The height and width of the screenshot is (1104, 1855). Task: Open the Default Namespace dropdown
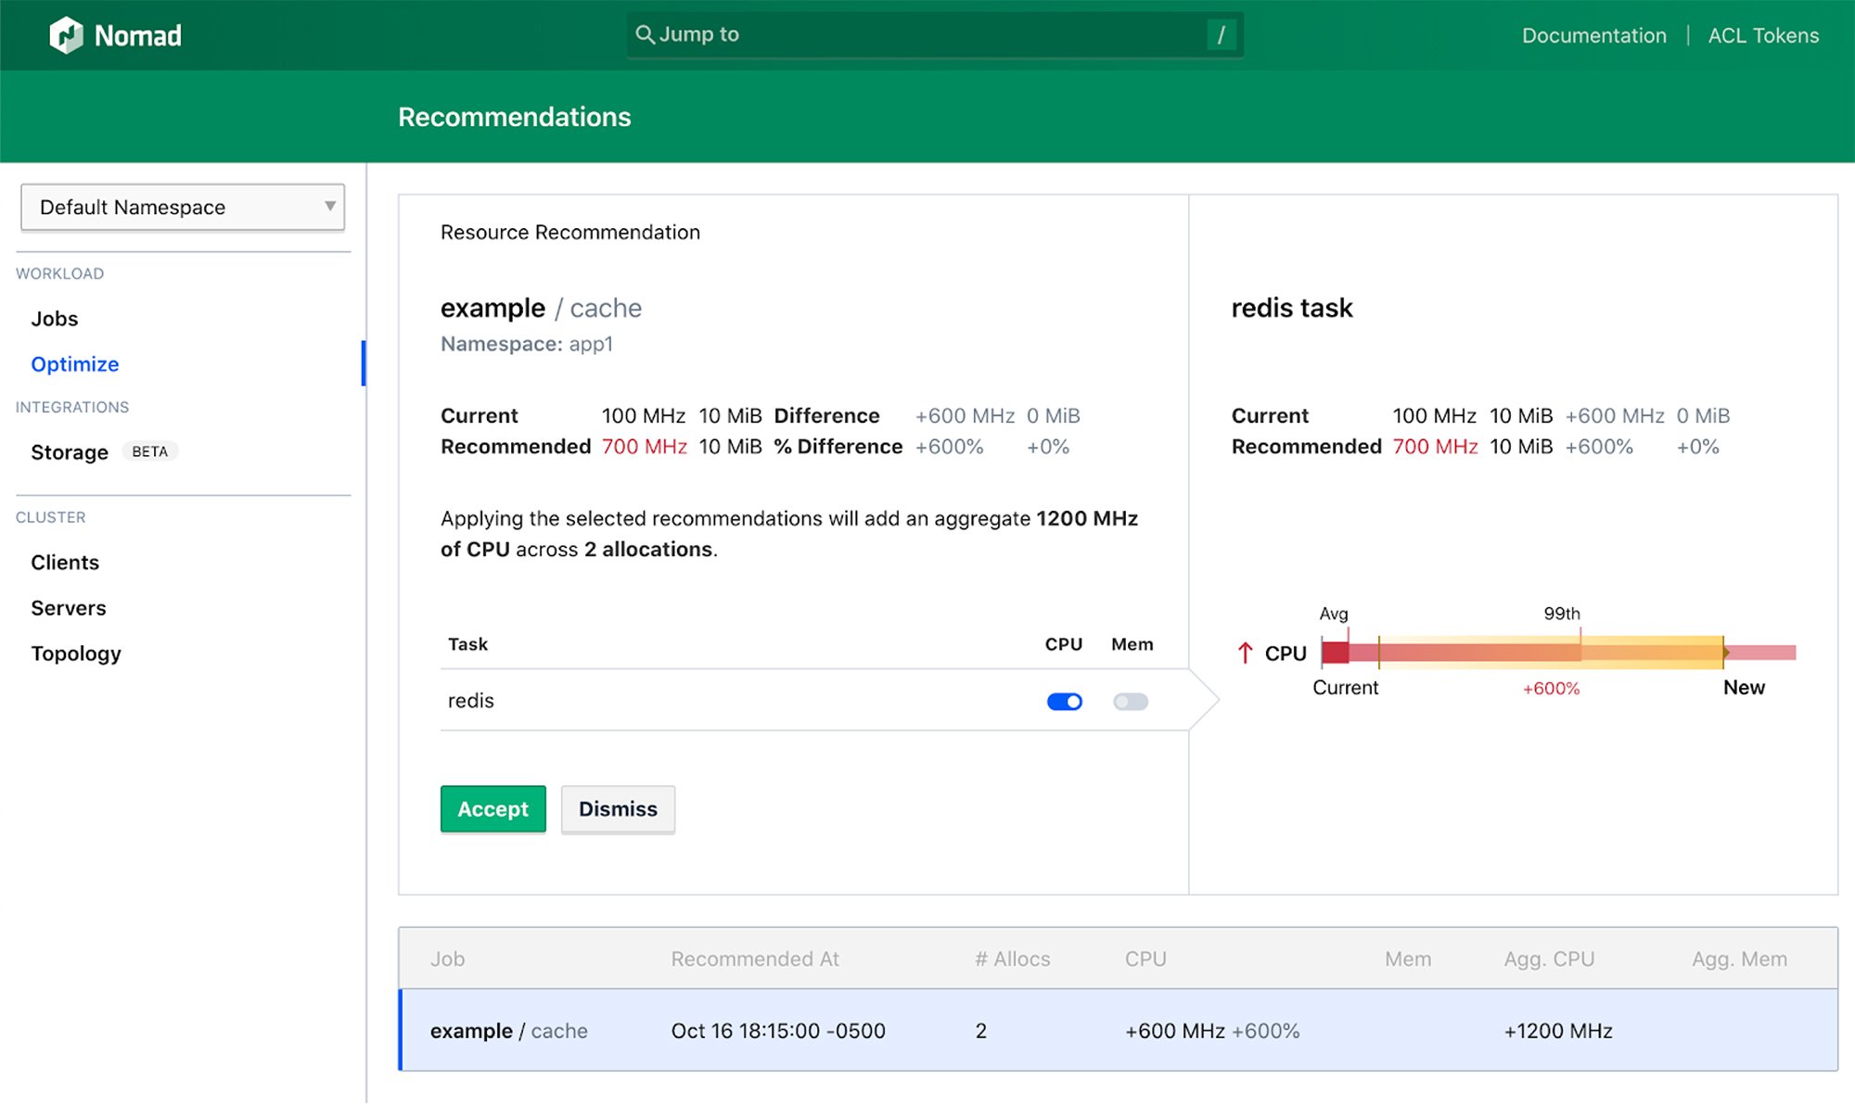point(182,207)
